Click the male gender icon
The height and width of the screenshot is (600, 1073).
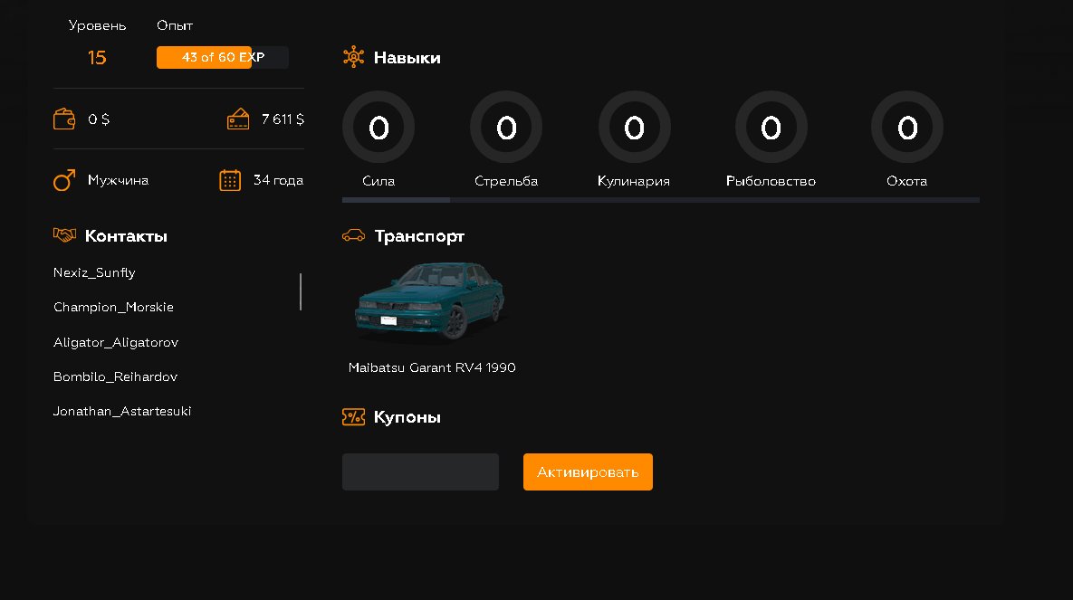click(x=64, y=181)
